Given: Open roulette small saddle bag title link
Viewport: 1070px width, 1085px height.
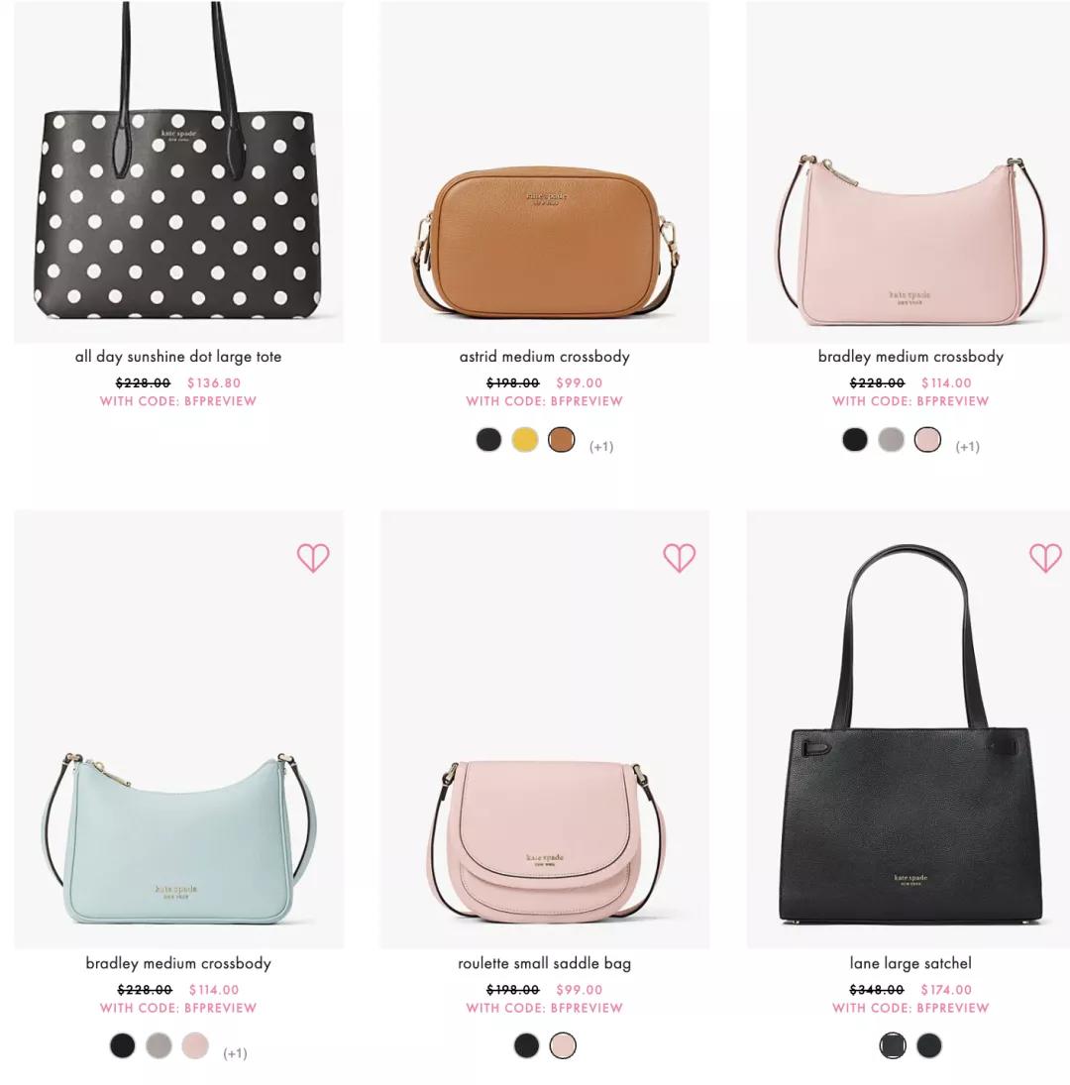Looking at the screenshot, I should click(544, 963).
